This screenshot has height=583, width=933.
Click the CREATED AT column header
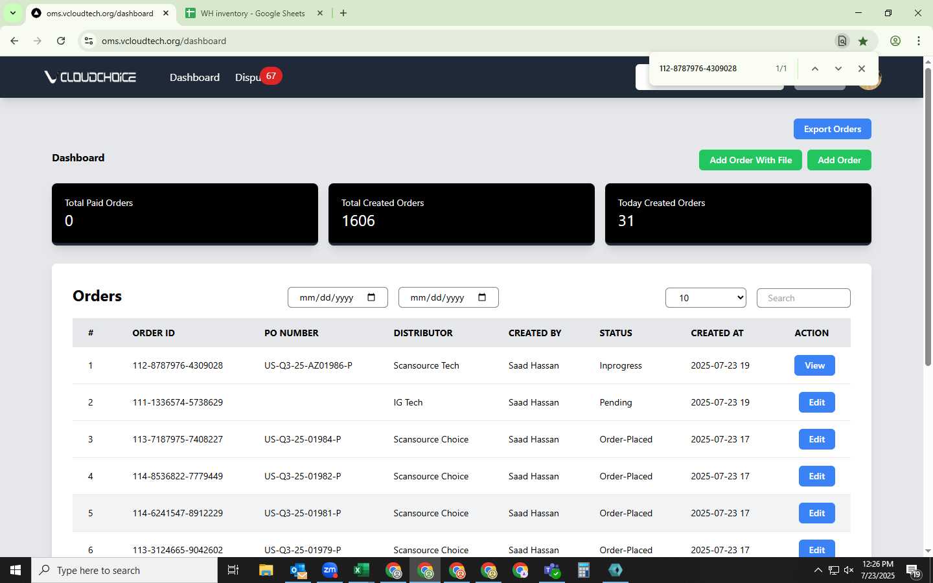click(717, 333)
